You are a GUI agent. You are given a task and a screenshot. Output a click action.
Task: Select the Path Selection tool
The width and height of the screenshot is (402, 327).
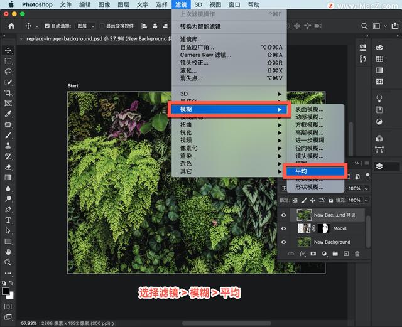coord(8,230)
